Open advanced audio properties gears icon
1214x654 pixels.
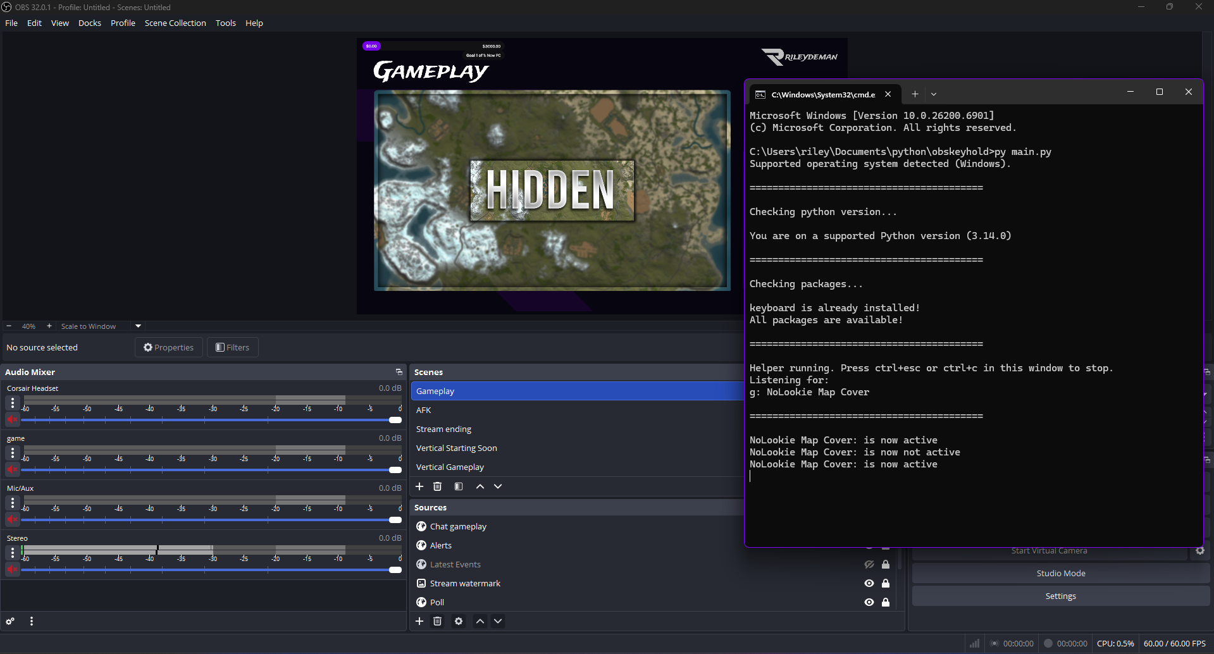(10, 621)
